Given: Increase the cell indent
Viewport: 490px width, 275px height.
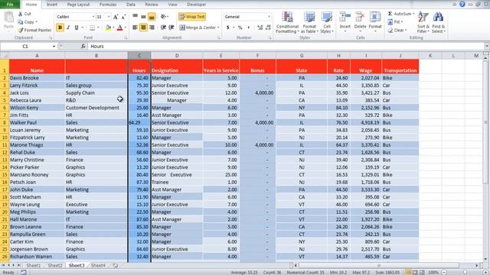Looking at the screenshot, I should click(171, 27).
